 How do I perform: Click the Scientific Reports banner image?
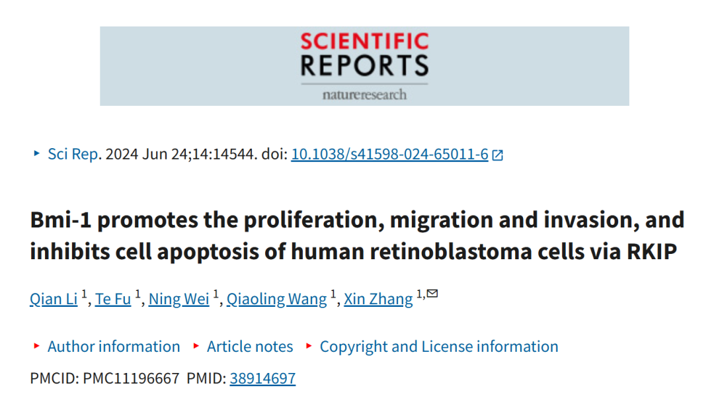tap(365, 66)
